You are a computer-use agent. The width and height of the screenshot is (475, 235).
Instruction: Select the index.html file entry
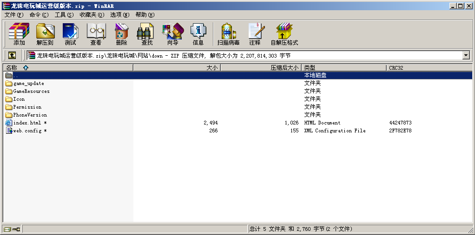pos(27,123)
